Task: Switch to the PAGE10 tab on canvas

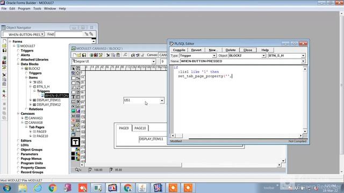Action: (140, 128)
